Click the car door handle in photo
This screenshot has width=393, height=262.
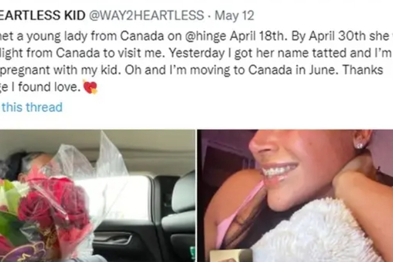click(x=113, y=238)
